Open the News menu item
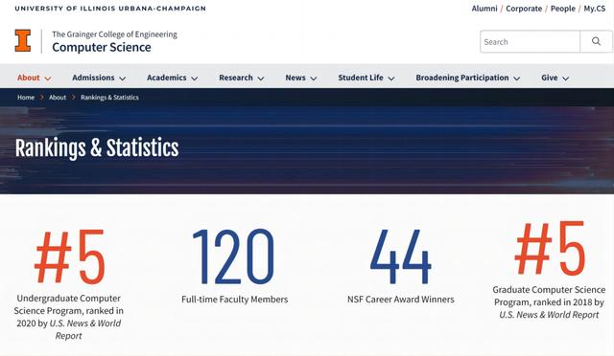The height and width of the screenshot is (356, 614). [300, 78]
